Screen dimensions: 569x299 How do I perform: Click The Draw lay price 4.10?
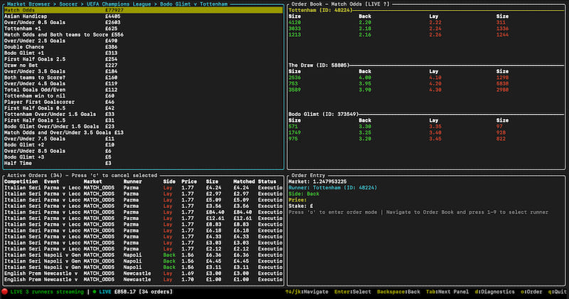[435, 78]
